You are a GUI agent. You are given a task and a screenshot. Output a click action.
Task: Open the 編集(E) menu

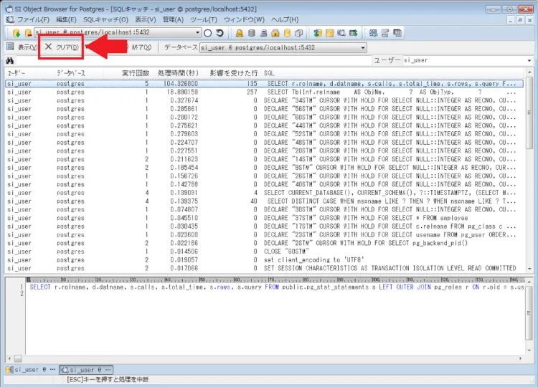[x=66, y=19]
